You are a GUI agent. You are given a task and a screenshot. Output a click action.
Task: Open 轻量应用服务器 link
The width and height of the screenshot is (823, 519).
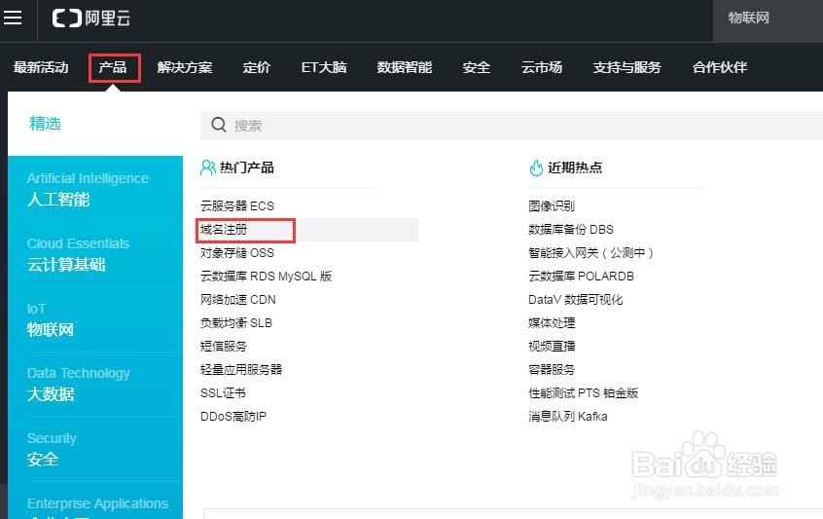(x=241, y=369)
